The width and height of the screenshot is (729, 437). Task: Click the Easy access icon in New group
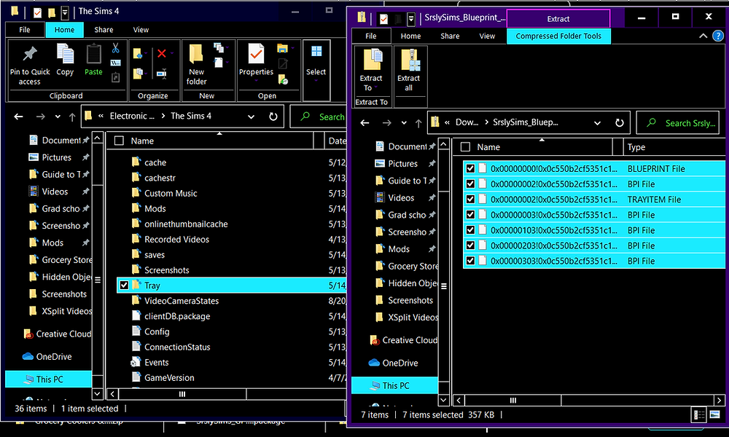(218, 62)
